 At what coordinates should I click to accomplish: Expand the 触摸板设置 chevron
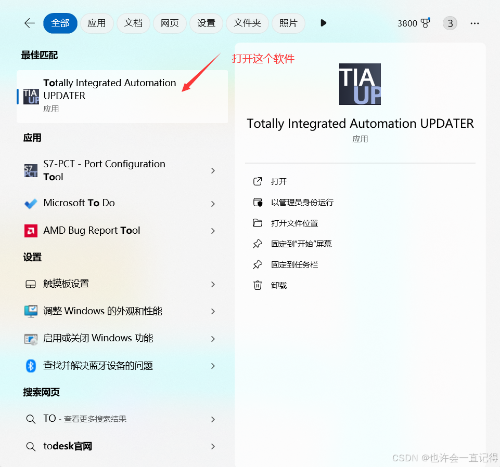pos(213,284)
